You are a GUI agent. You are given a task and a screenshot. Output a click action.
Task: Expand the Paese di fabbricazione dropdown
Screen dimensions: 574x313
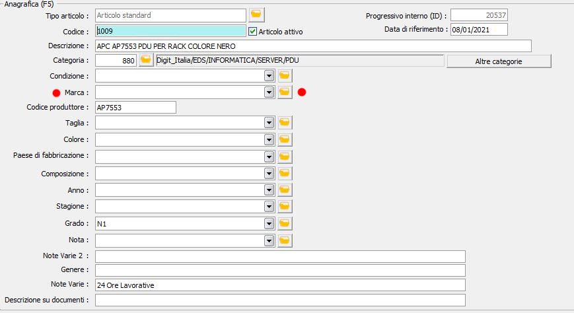click(269, 156)
